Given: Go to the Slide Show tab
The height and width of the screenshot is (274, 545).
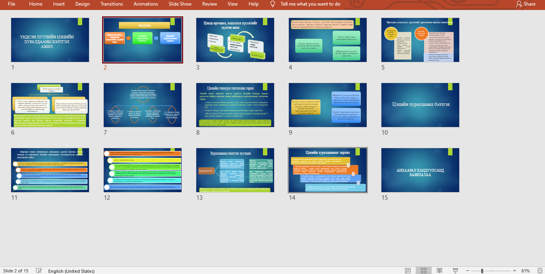Looking at the screenshot, I should [x=180, y=4].
